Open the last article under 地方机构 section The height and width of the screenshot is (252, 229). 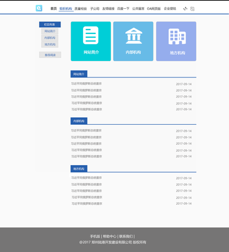87,203
